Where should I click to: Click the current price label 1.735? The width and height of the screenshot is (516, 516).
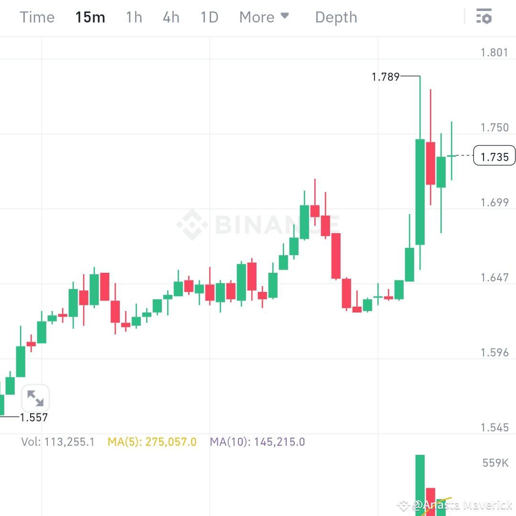point(494,156)
